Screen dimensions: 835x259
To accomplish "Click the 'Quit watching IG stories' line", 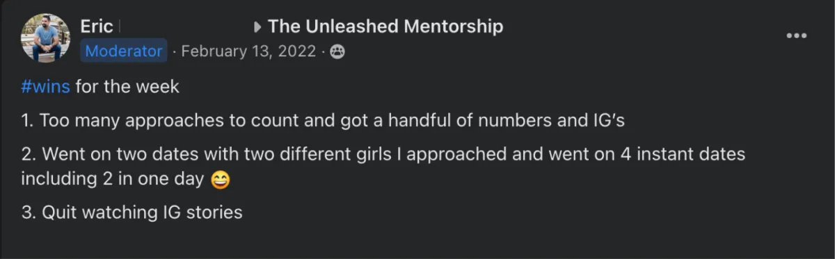I will (x=132, y=212).
